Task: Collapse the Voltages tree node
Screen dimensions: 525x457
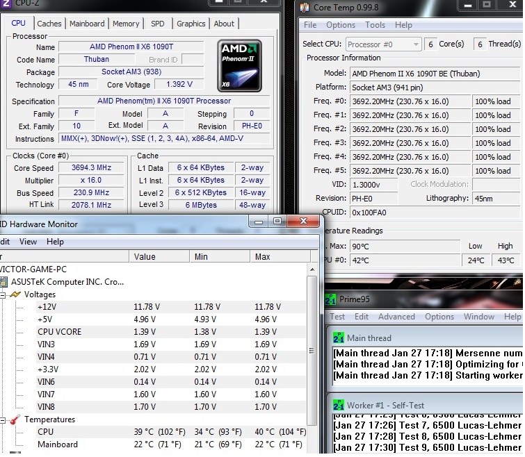Action: [x=3, y=294]
